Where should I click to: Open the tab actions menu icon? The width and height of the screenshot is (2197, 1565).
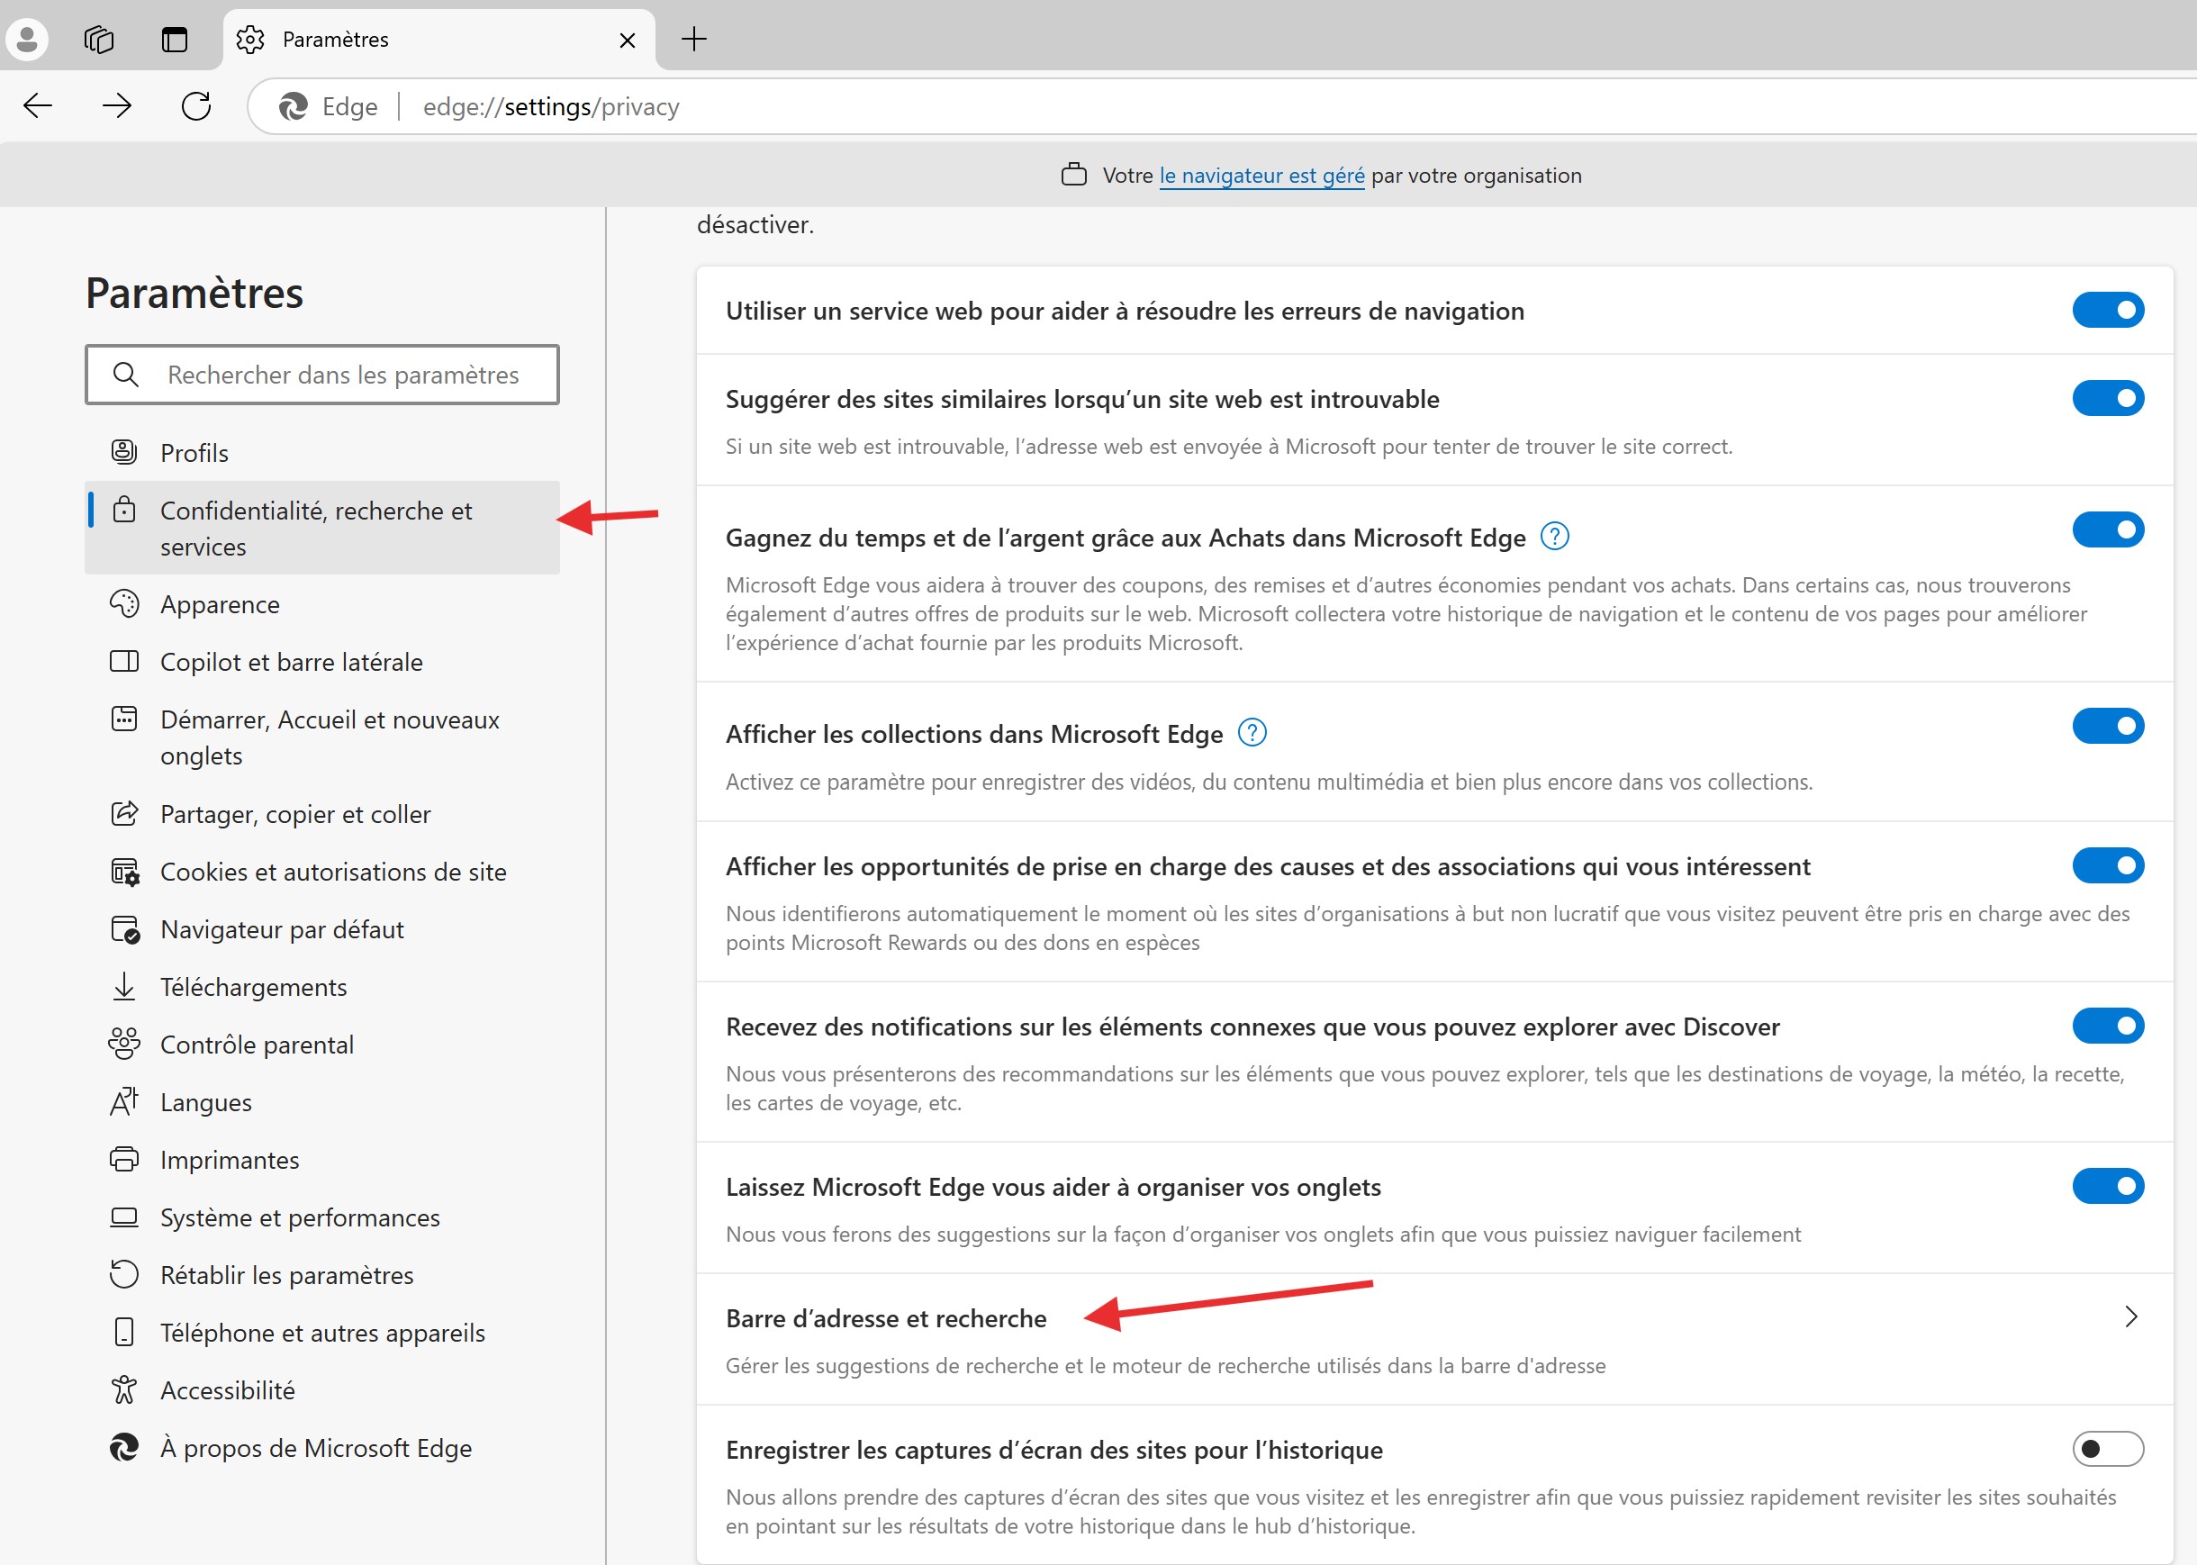(x=175, y=40)
